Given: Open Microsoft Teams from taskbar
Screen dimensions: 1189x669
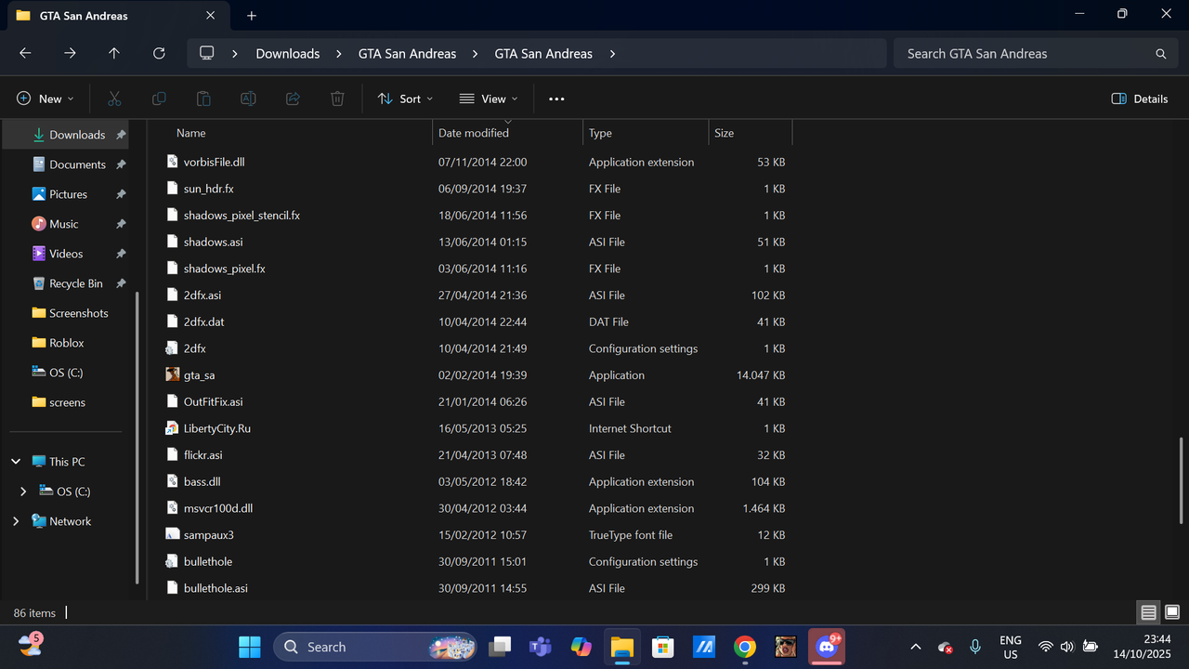Looking at the screenshot, I should click(x=541, y=647).
